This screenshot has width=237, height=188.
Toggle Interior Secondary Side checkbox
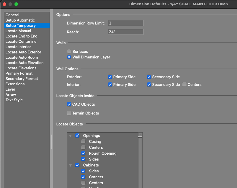click(x=149, y=85)
